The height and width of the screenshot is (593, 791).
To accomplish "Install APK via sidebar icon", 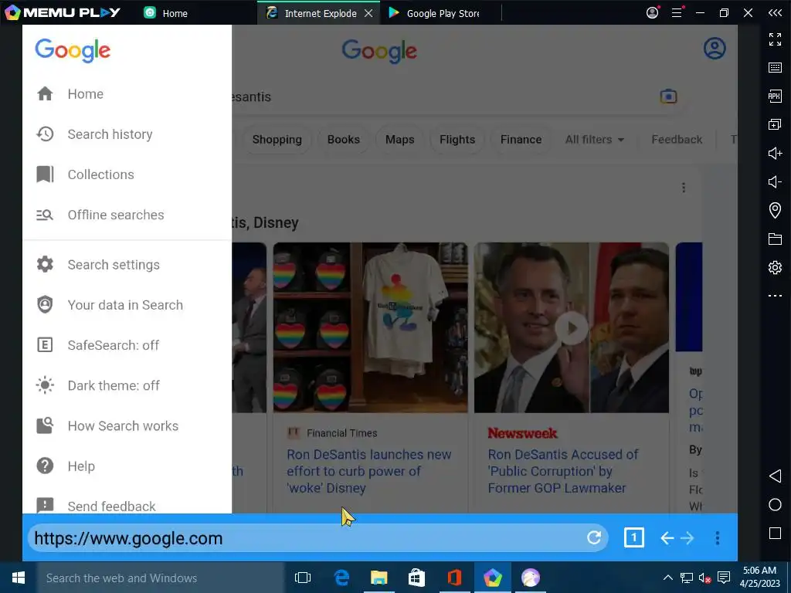I will point(775,96).
